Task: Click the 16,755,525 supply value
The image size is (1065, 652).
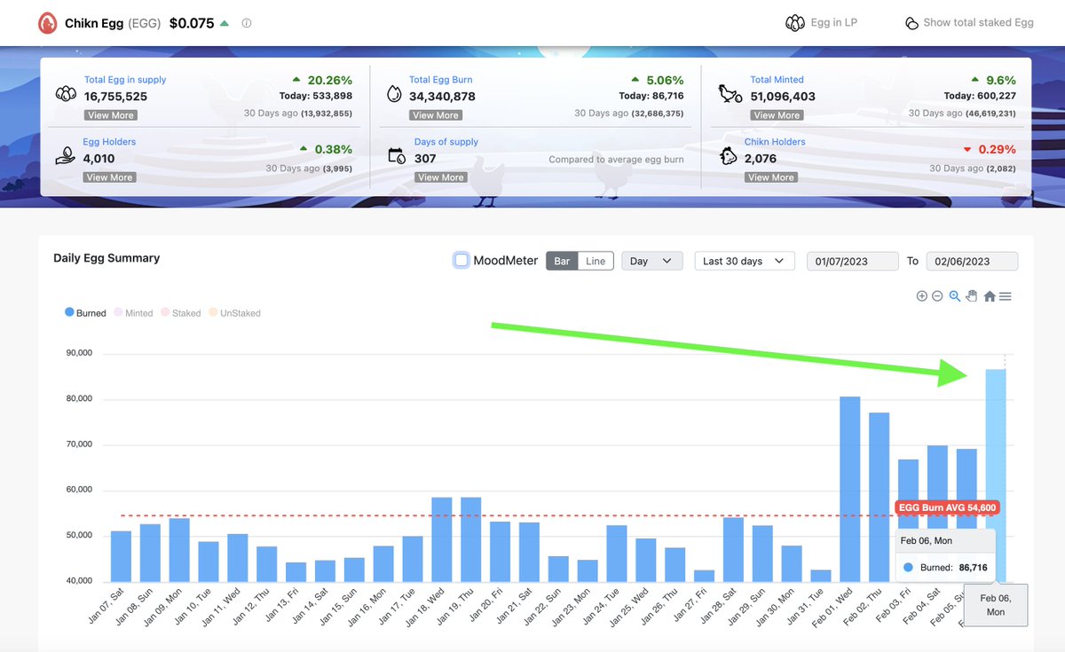Action: click(x=115, y=96)
